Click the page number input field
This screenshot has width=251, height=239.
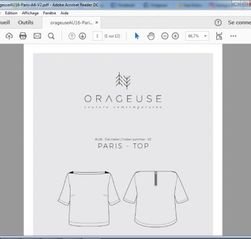[97, 36]
